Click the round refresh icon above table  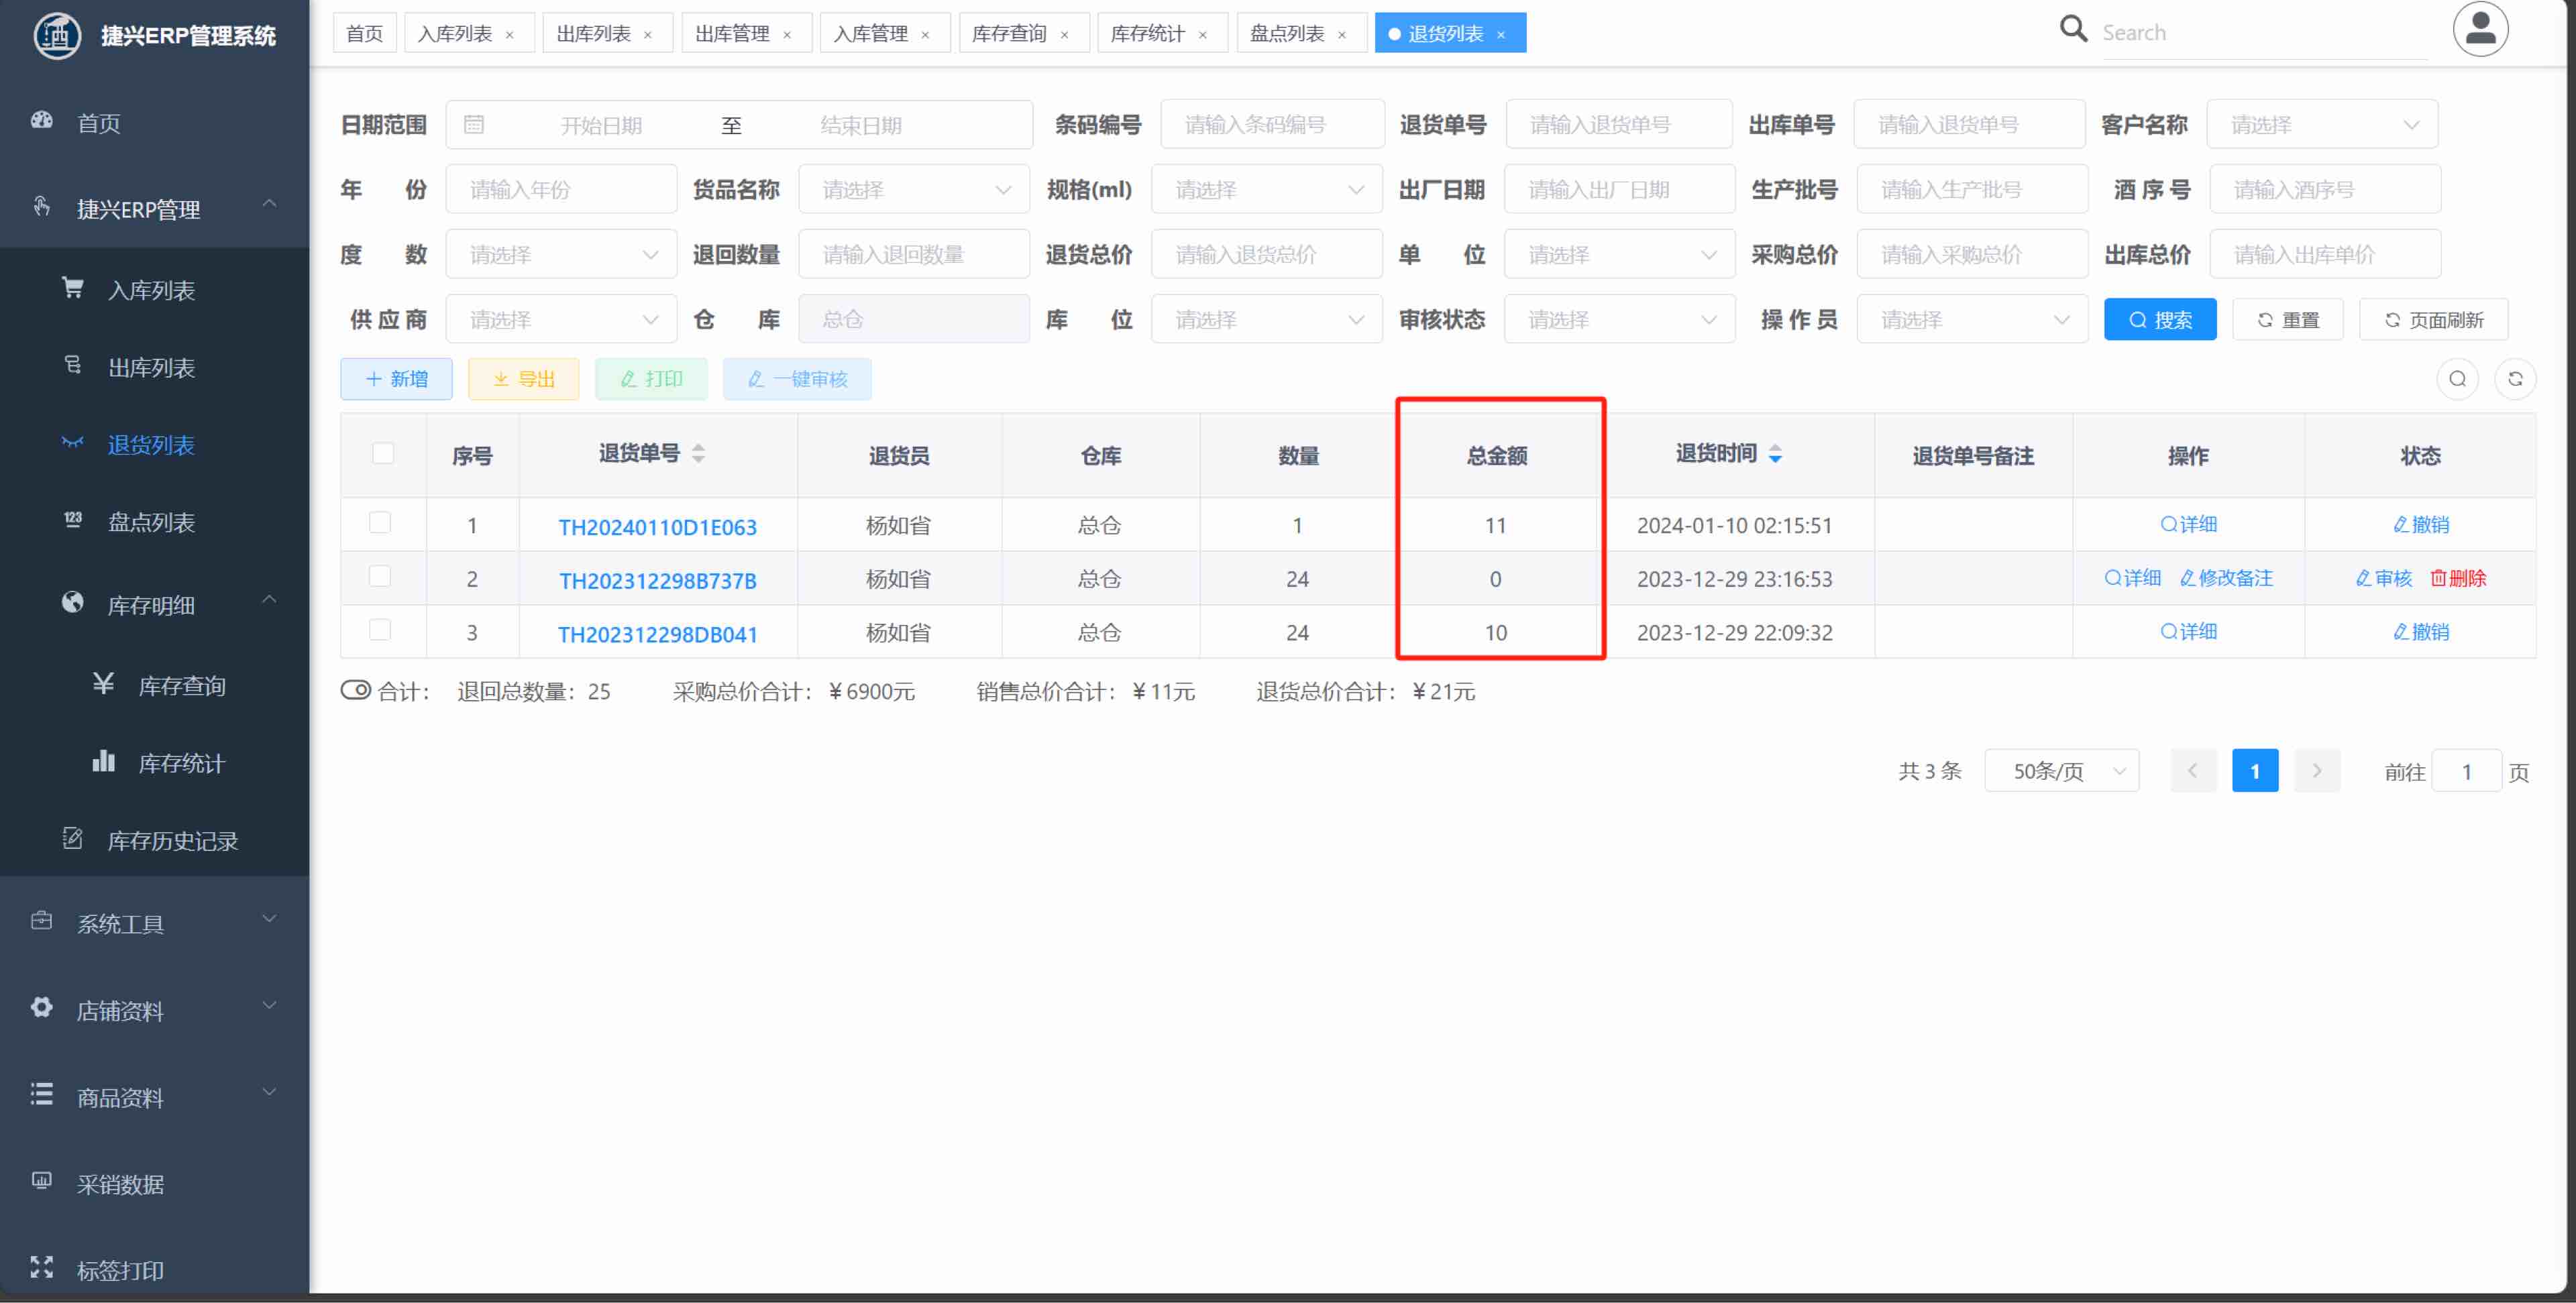(x=2515, y=379)
